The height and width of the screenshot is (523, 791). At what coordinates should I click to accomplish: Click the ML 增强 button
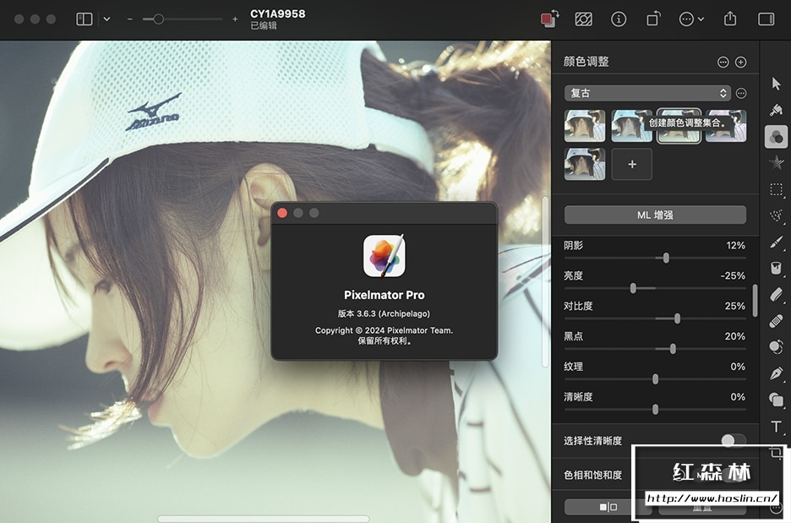[655, 215]
